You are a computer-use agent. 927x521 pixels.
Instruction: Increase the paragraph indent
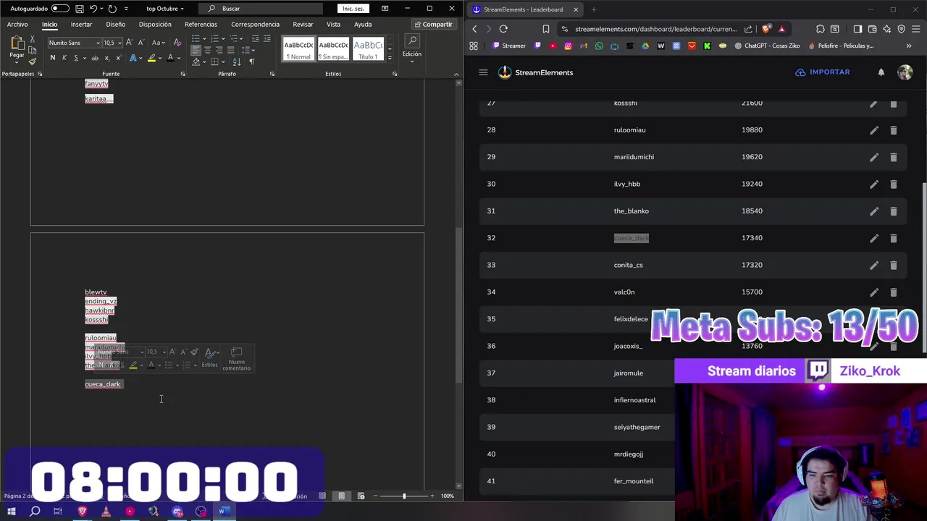[267, 38]
